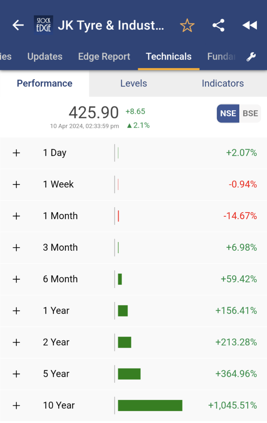Add stock to favorites with star icon
Image resolution: width=267 pixels, height=423 pixels.
(187, 25)
